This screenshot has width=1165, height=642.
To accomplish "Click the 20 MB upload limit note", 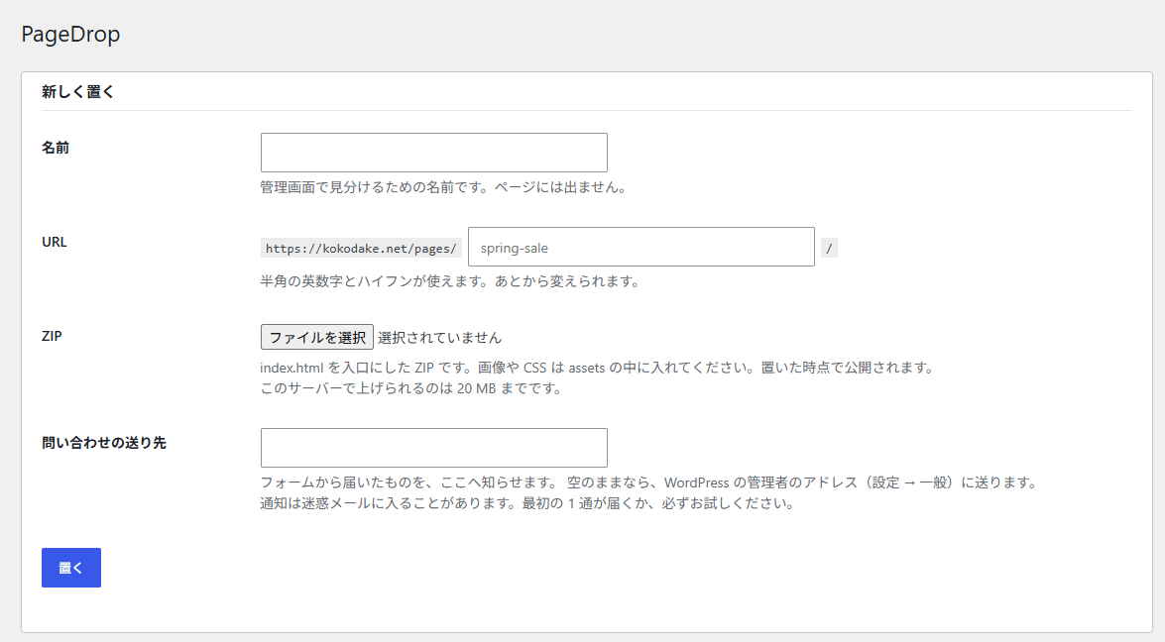I will (413, 388).
